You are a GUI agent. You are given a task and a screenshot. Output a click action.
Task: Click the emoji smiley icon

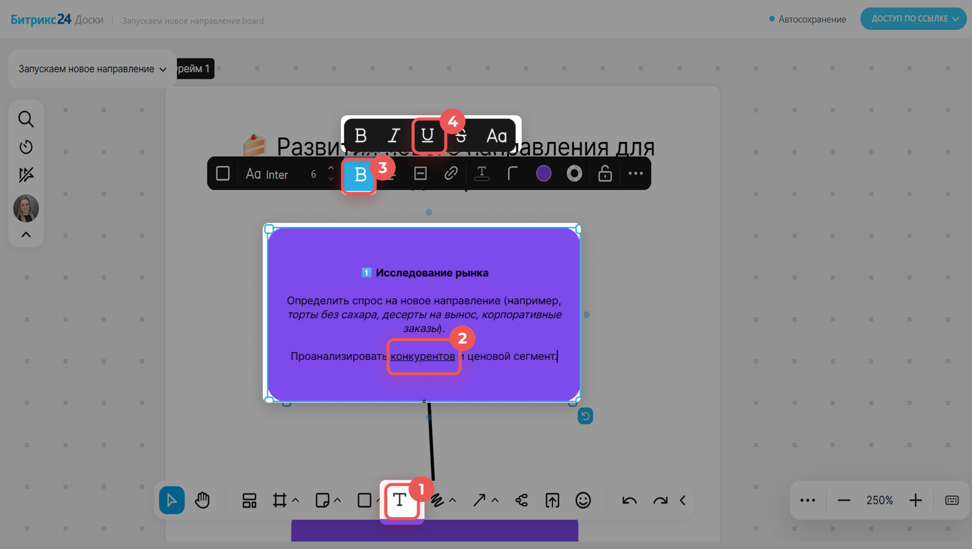[x=583, y=500]
